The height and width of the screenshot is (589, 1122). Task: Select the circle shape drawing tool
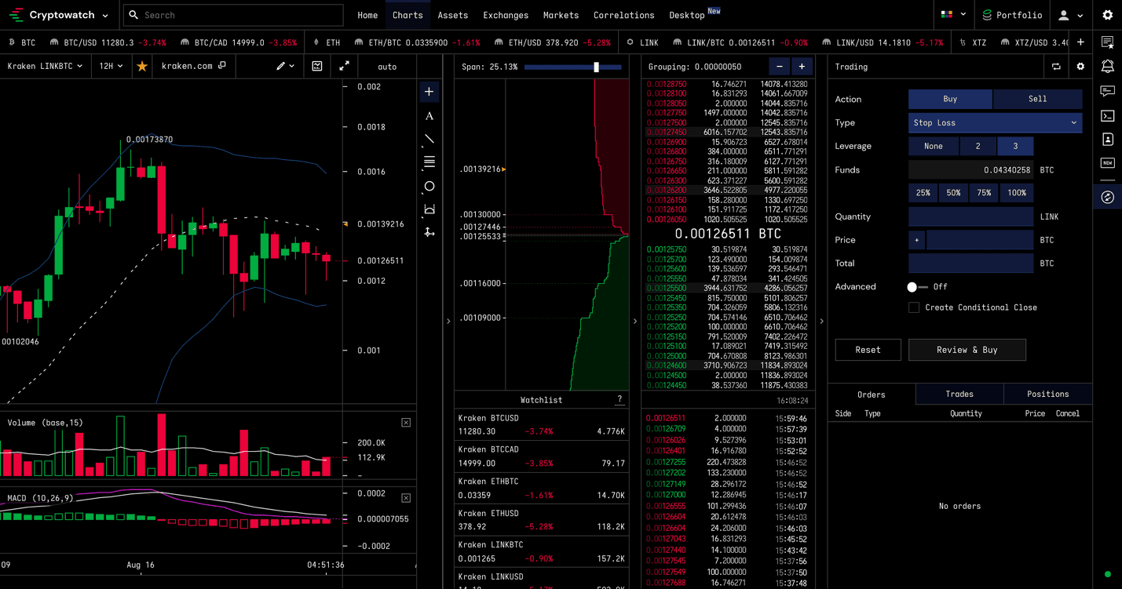(x=429, y=187)
